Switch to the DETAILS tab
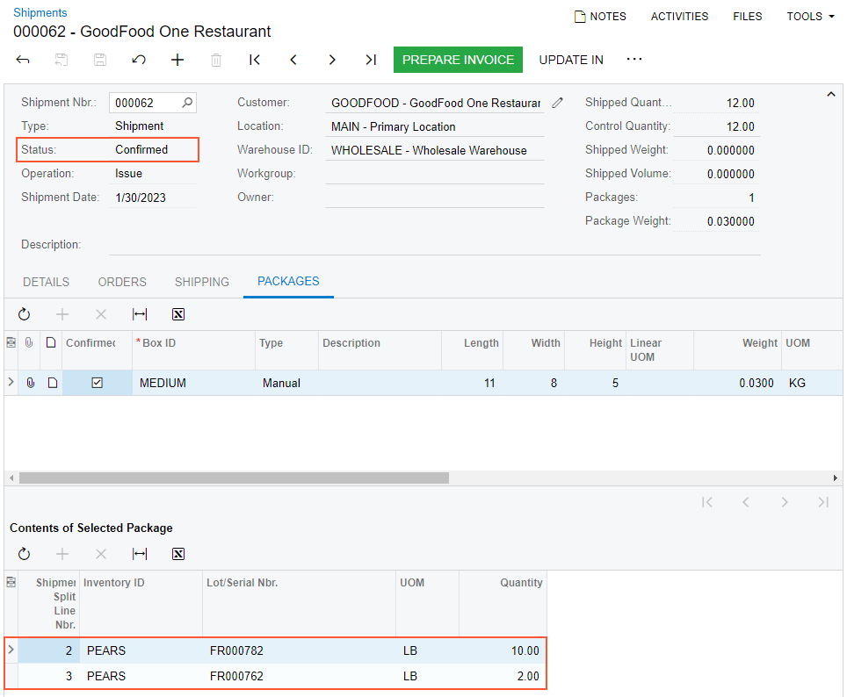847x697 pixels. pos(46,282)
